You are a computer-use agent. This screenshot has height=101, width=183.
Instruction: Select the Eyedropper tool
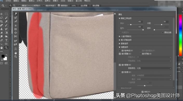click(x=6, y=21)
